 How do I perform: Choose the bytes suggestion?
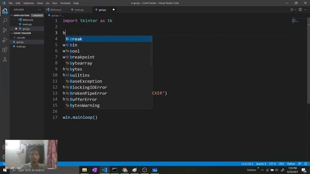pos(108,69)
